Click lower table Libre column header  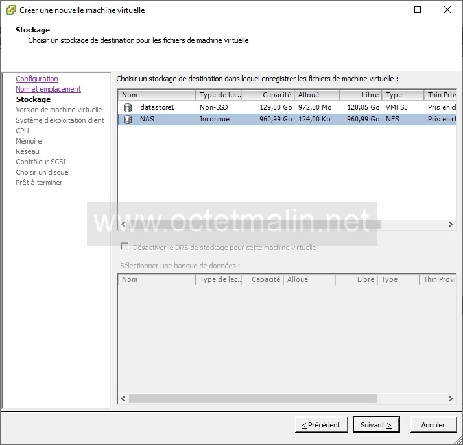[357, 279]
